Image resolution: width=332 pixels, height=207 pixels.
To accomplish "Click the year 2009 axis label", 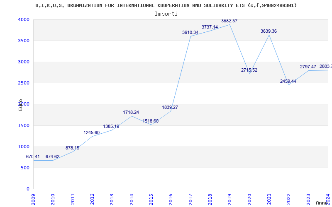I will [33, 200].
